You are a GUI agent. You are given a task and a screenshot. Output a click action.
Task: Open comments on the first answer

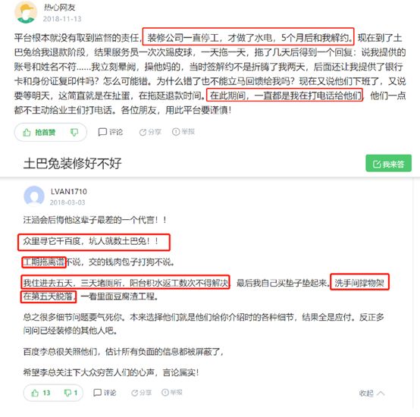click(111, 132)
